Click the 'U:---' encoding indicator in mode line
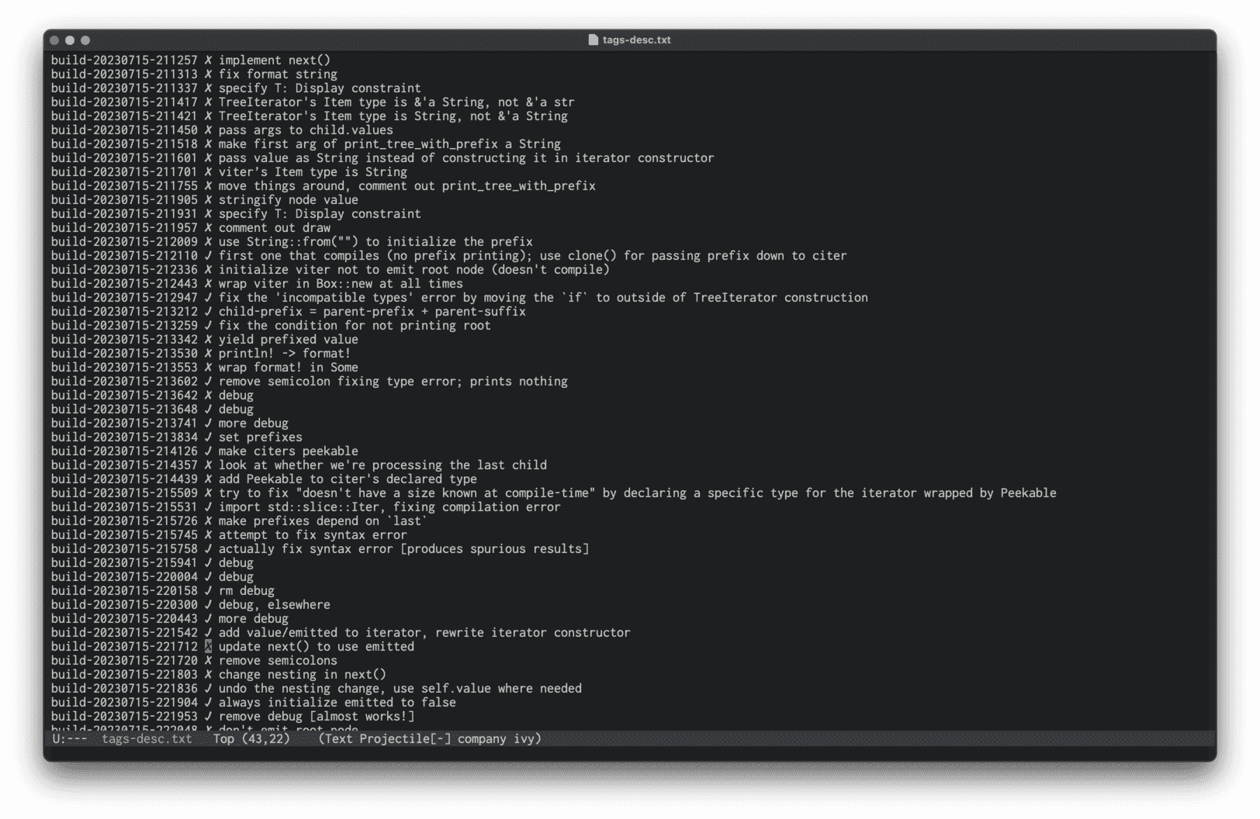1260x819 pixels. (70, 739)
